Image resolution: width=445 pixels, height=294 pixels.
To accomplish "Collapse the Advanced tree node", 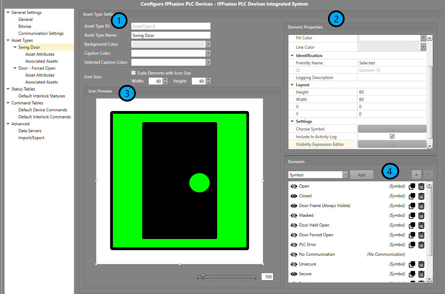I will pyautogui.click(x=8, y=124).
